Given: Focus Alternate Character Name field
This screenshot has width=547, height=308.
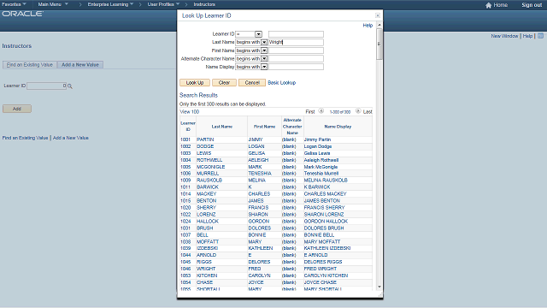Looking at the screenshot, I should pos(296,59).
